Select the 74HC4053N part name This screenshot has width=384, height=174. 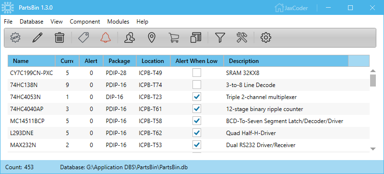(x=25, y=97)
